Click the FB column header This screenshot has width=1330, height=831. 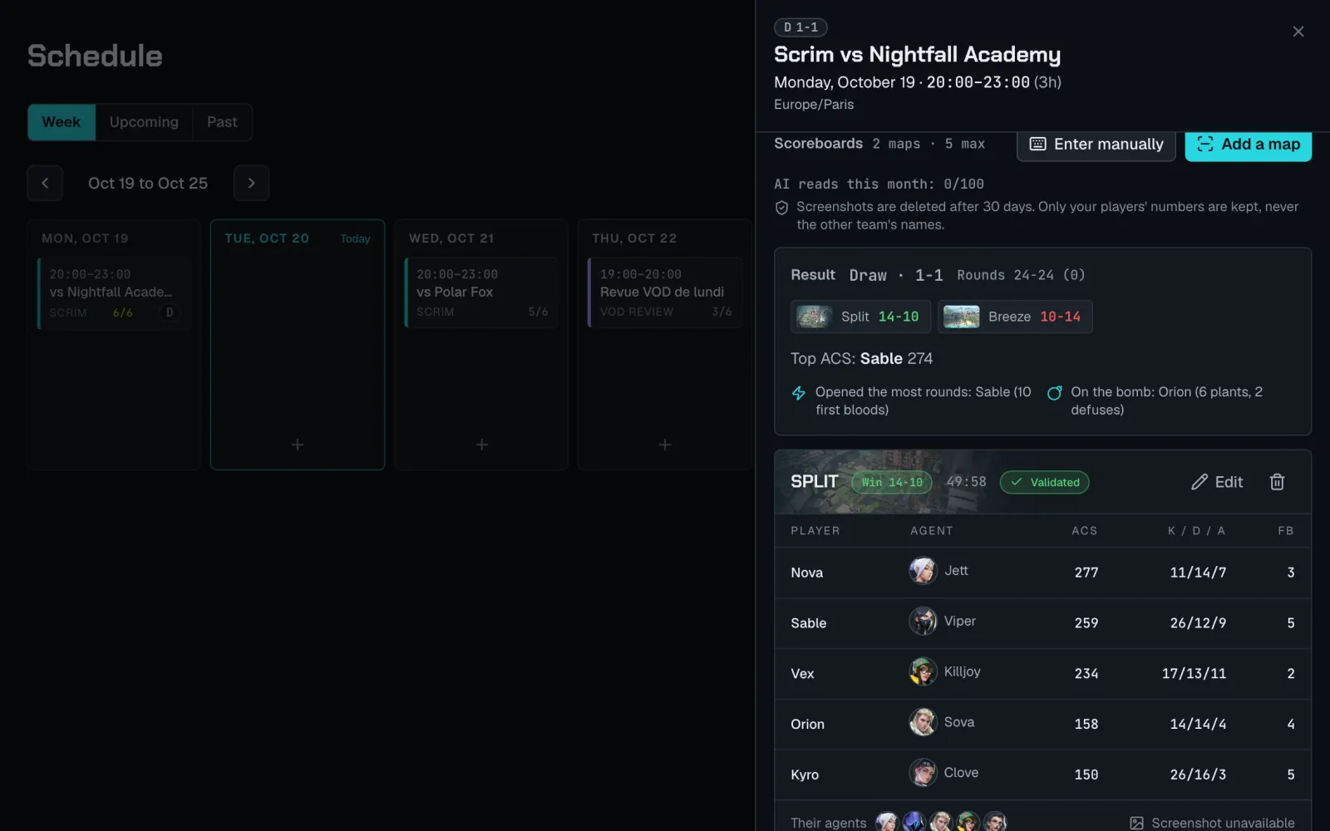point(1286,530)
